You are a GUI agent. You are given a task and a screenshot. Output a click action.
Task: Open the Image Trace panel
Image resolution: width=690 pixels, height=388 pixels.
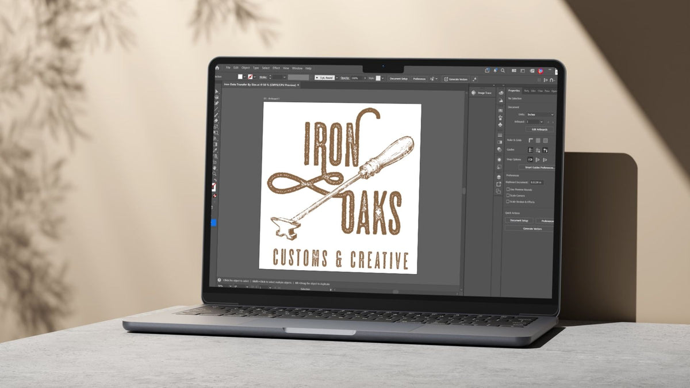coord(482,93)
